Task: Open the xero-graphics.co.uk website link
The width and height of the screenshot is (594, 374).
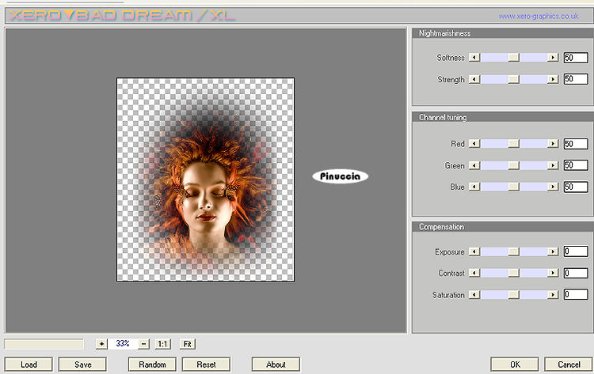Action: click(539, 16)
